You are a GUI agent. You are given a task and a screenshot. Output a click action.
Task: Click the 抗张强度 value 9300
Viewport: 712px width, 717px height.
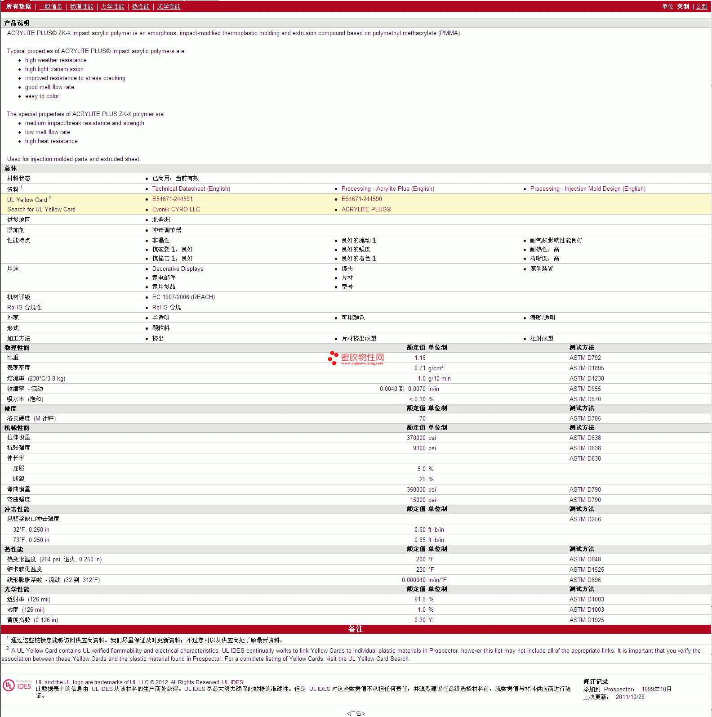click(419, 448)
